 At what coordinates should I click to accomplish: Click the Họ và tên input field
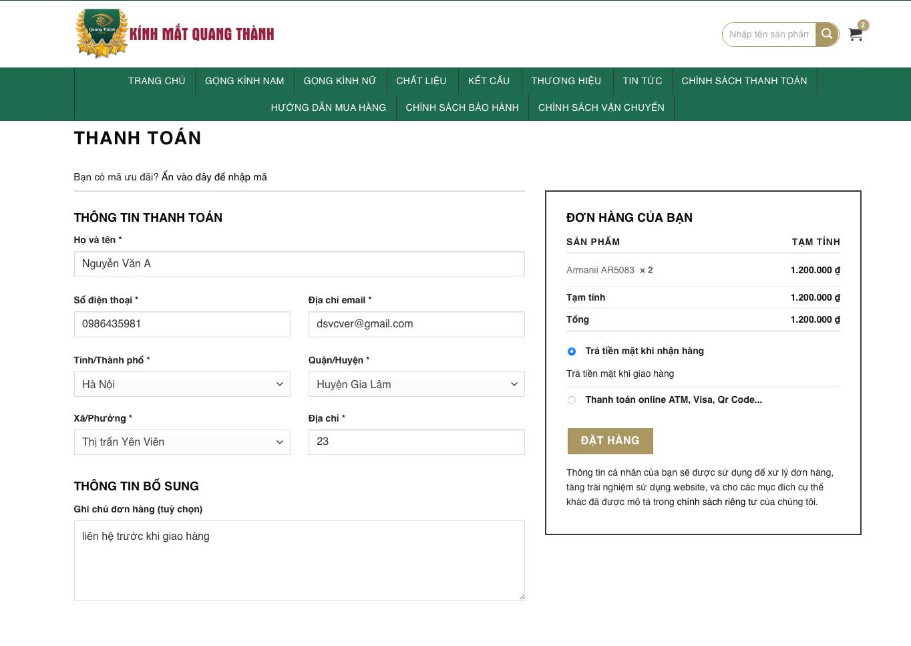click(x=299, y=264)
